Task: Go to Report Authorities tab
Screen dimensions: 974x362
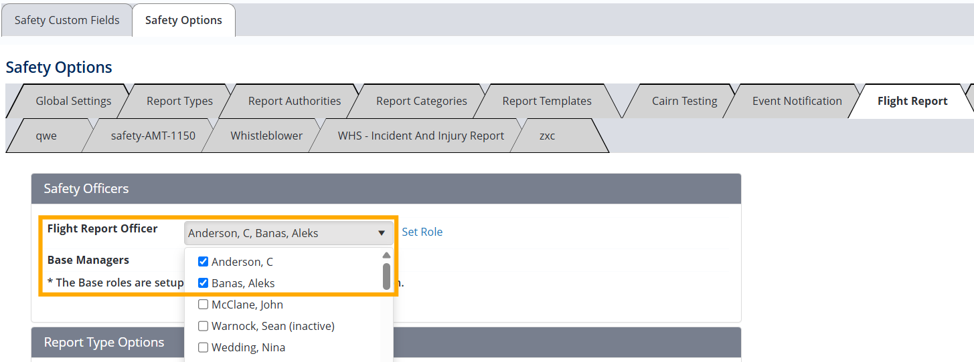Action: [x=295, y=101]
